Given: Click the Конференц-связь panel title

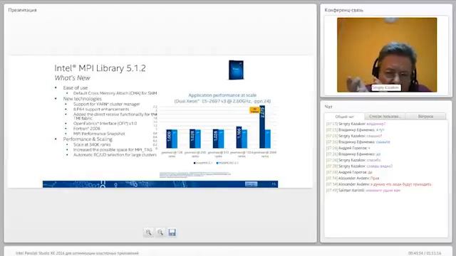Looking at the screenshot, I should coord(343,10).
